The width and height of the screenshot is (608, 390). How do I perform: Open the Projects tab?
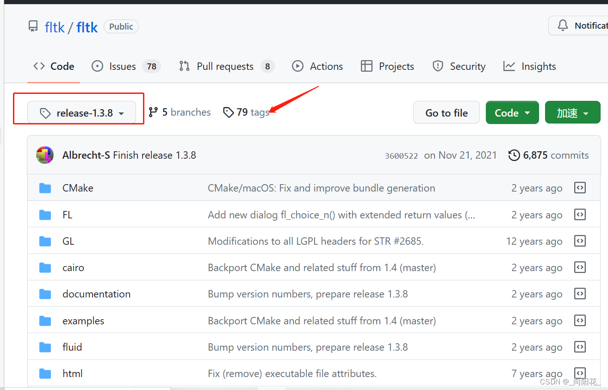point(387,67)
